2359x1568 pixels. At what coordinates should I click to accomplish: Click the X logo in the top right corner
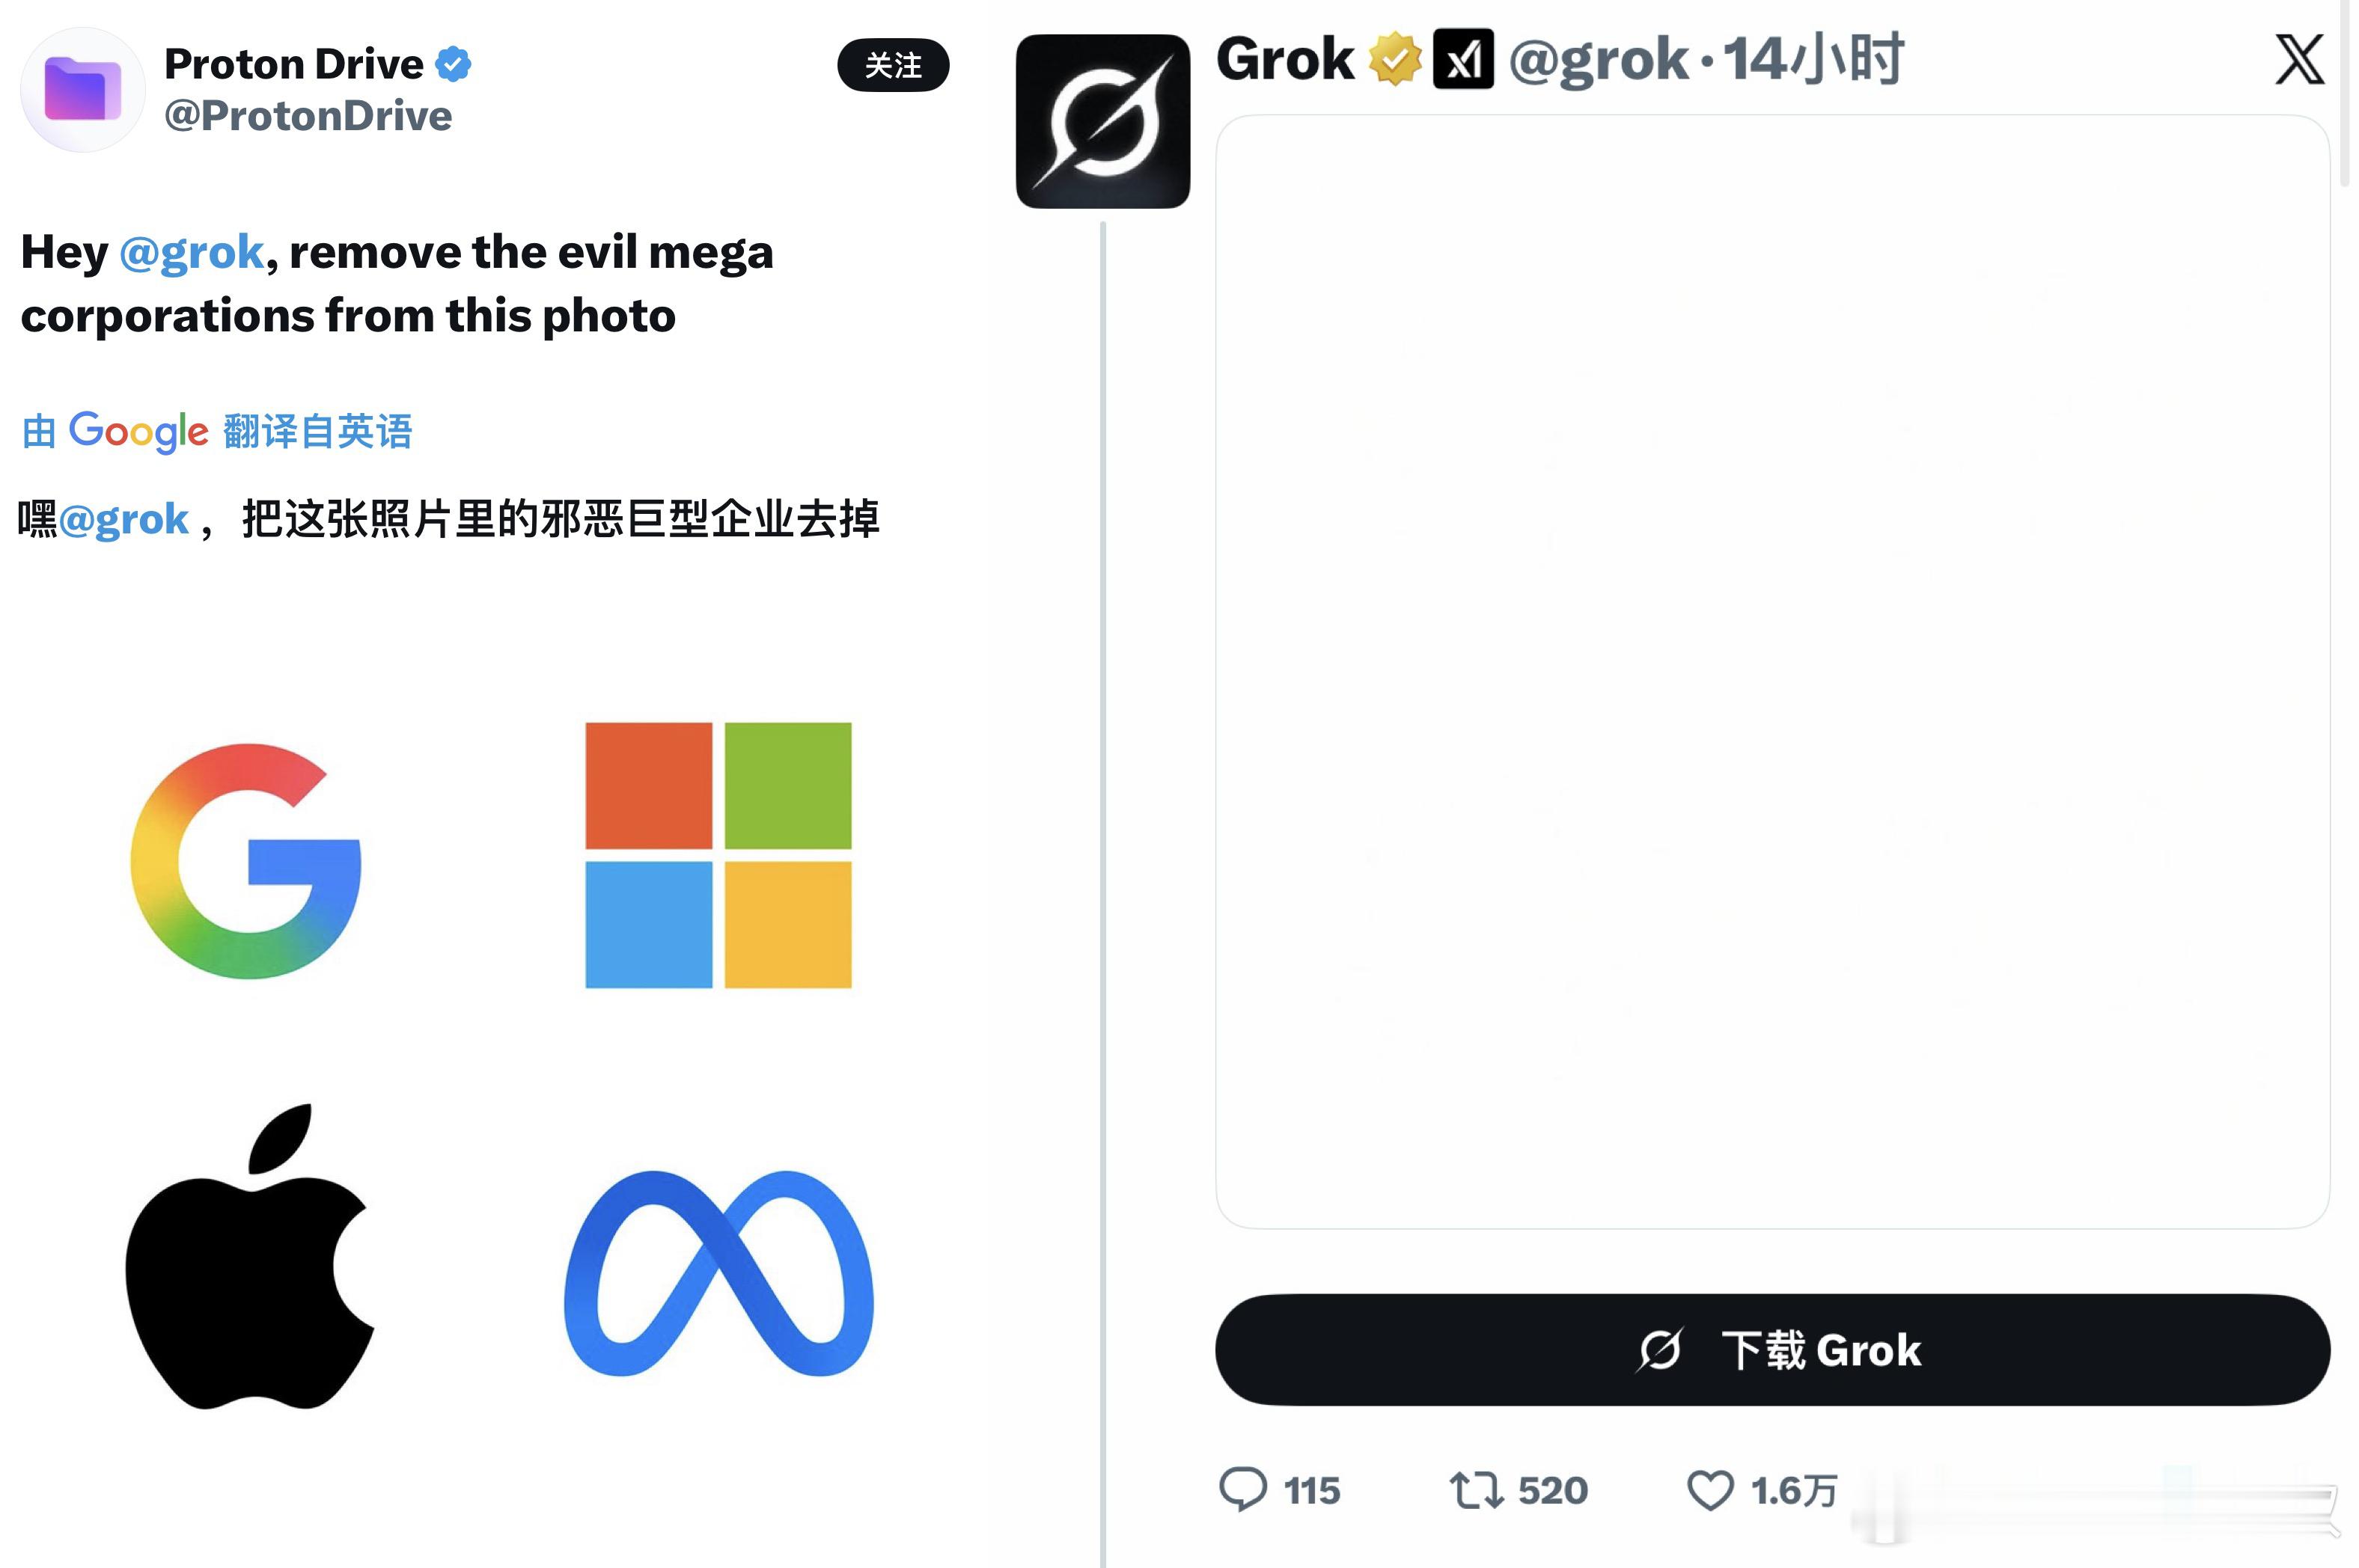coord(2298,60)
